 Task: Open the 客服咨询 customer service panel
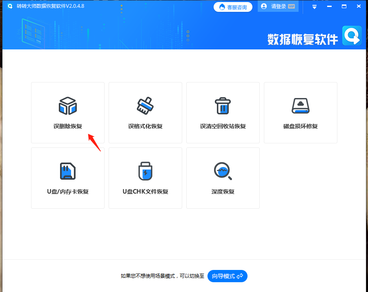click(233, 7)
